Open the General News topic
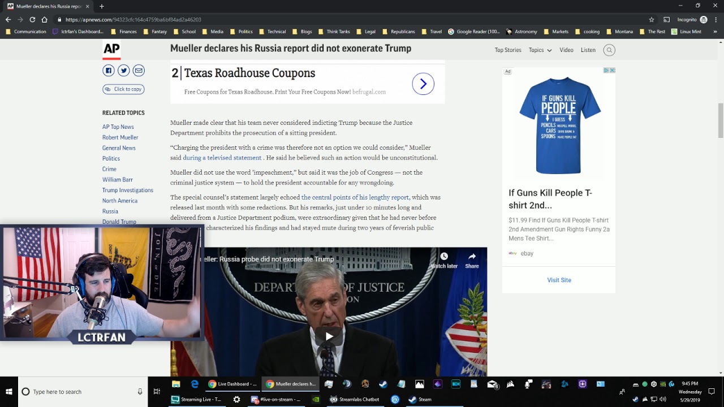This screenshot has width=724, height=407. [x=119, y=148]
